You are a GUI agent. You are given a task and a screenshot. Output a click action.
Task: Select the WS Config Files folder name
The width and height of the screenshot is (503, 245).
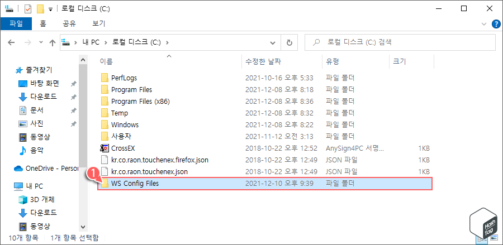coord(135,184)
